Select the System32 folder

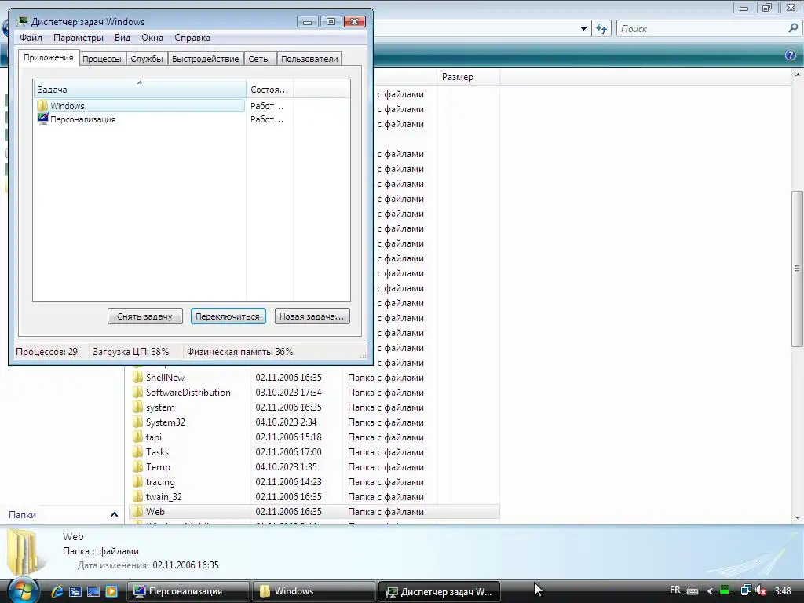pyautogui.click(x=165, y=422)
